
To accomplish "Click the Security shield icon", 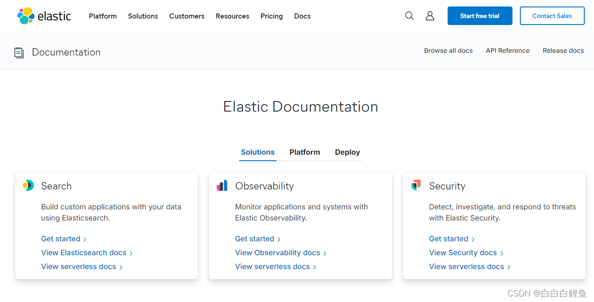I will point(416,185).
